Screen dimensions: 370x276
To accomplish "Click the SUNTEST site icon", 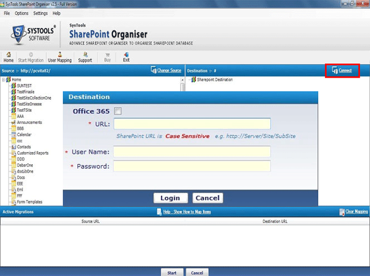I will 14,86.
